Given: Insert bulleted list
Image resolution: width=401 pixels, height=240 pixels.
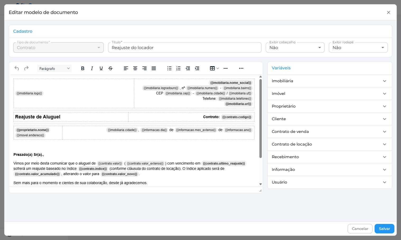Looking at the screenshot, I should (x=169, y=68).
